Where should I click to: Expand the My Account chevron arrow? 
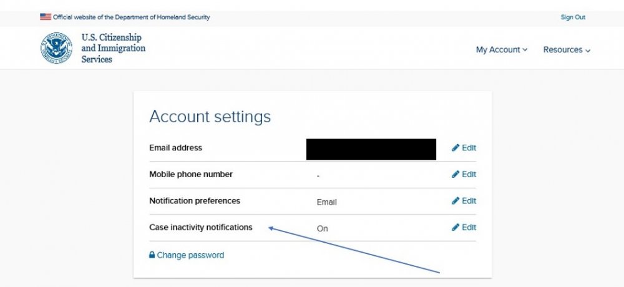(525, 50)
